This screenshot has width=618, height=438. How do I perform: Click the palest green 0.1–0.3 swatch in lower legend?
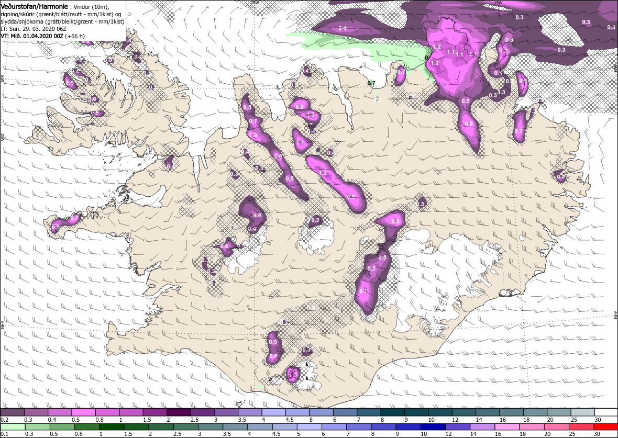pyautogui.click(x=13, y=428)
